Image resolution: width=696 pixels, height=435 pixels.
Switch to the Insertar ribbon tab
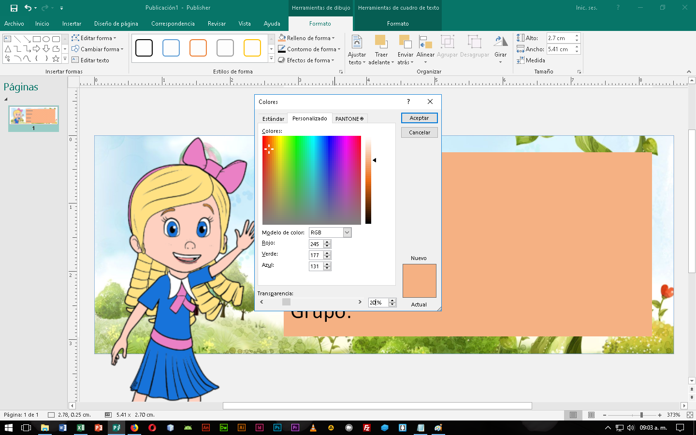(x=72, y=24)
